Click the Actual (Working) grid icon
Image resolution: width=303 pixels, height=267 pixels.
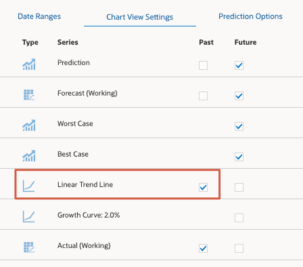(29, 247)
